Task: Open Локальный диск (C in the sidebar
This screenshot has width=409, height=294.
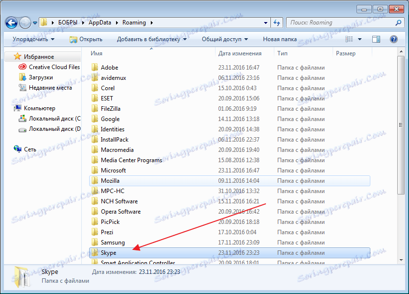Action: 54,119
